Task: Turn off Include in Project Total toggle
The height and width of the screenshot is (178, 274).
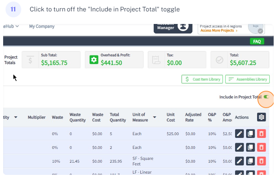Action: (267, 97)
